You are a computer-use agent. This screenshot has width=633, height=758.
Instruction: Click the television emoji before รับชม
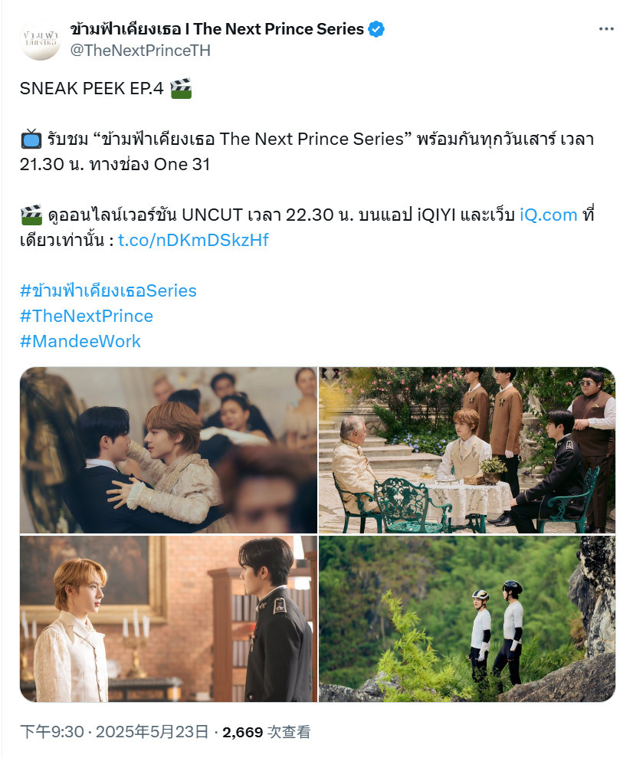click(31, 139)
